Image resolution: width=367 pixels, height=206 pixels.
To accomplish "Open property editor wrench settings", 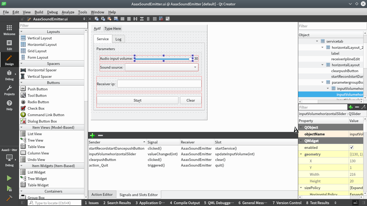I will 364,107.
